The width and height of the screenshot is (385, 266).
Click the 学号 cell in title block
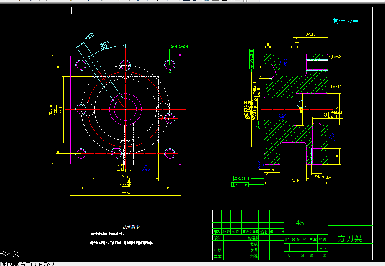[x=253, y=250]
